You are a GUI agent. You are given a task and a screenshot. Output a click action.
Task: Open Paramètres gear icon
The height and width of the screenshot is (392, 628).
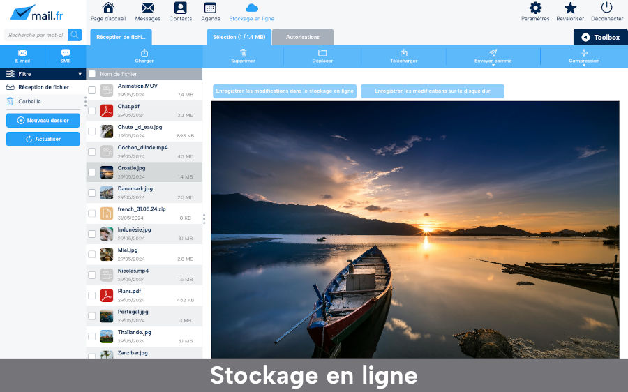(x=535, y=8)
